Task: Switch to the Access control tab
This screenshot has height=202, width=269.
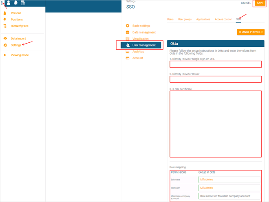Action: (x=223, y=19)
